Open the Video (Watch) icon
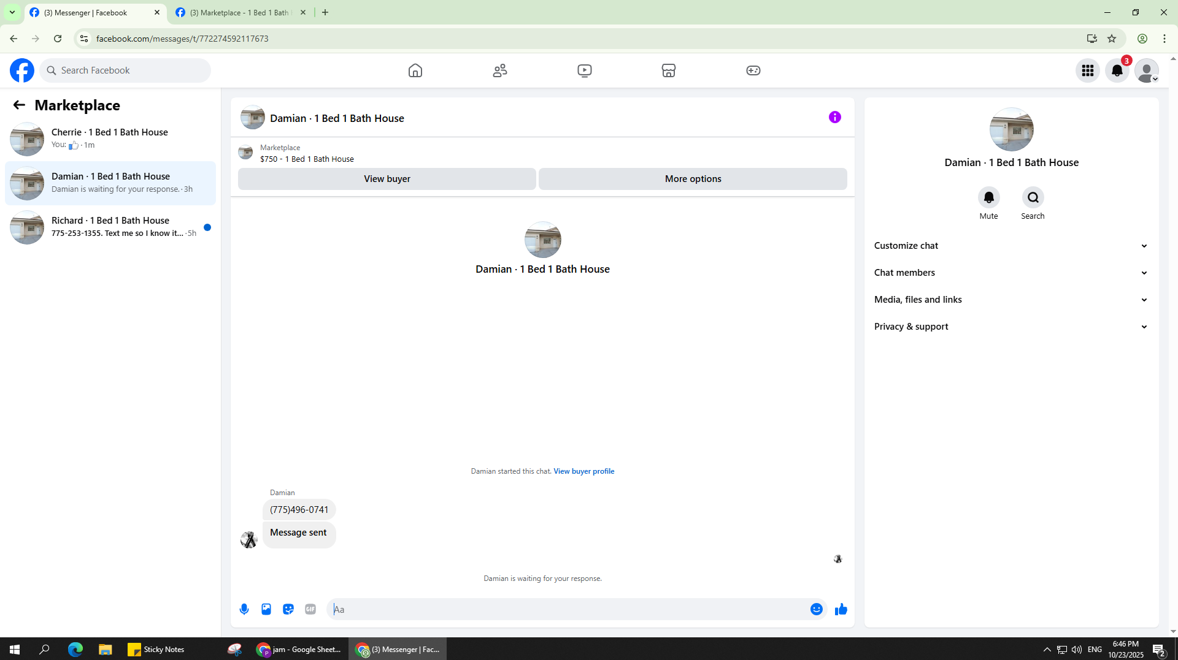1178x660 pixels. (x=585, y=70)
